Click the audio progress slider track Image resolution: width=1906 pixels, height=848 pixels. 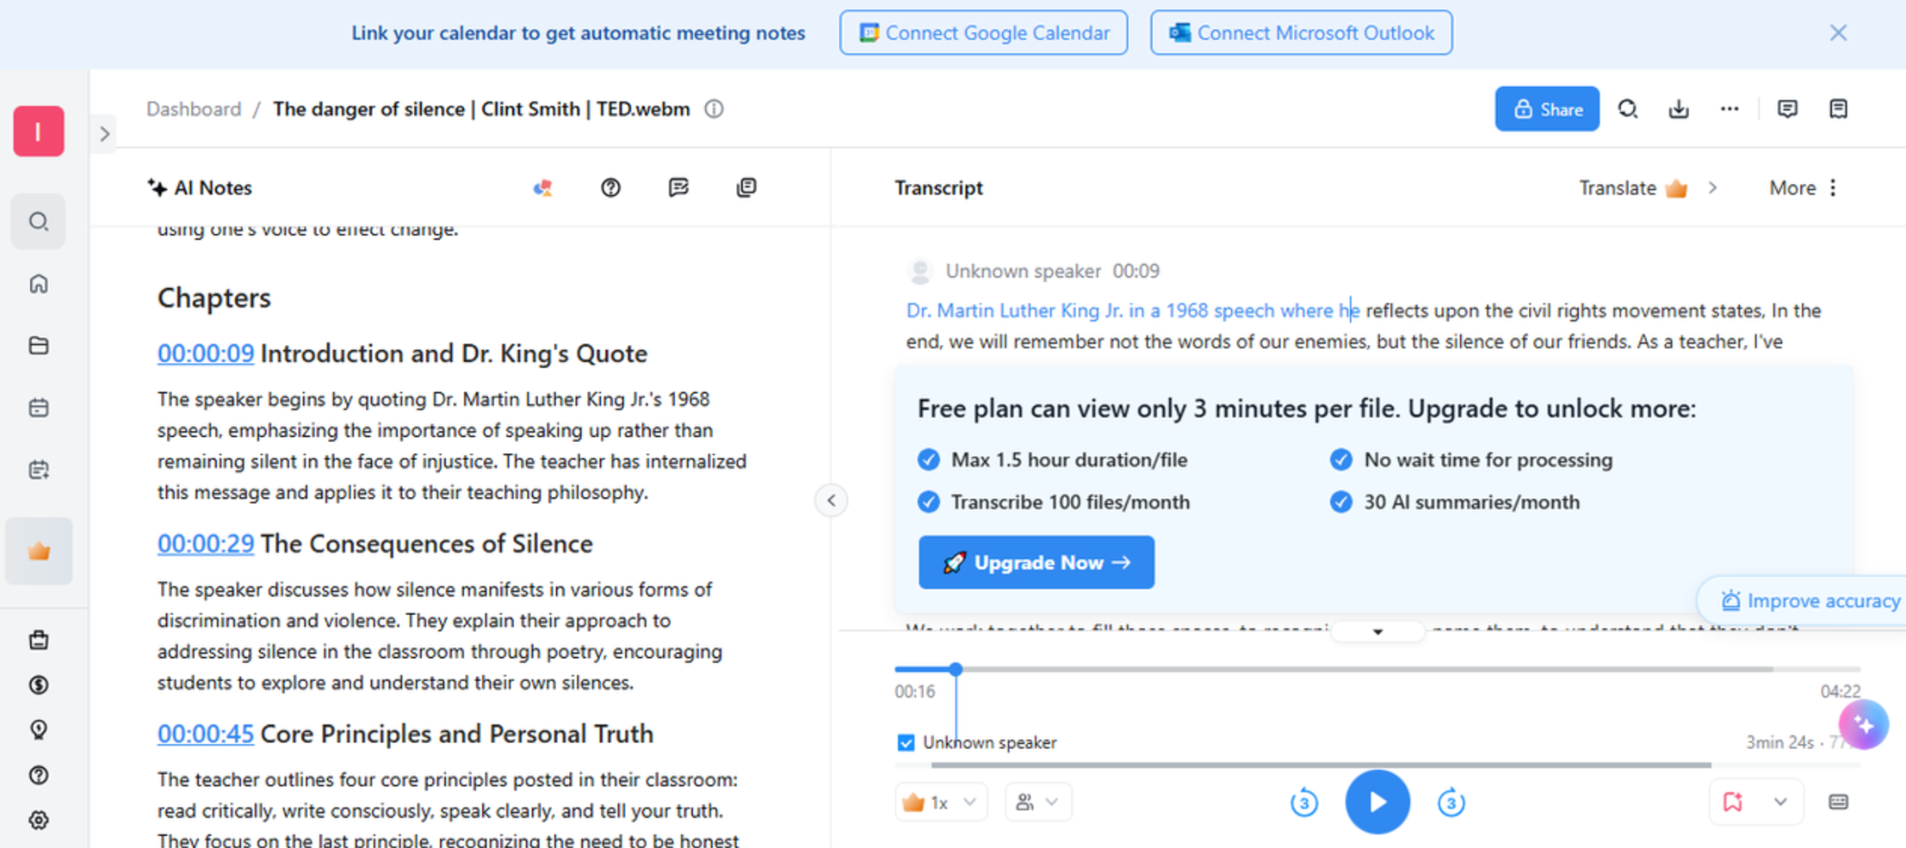[1377, 669]
